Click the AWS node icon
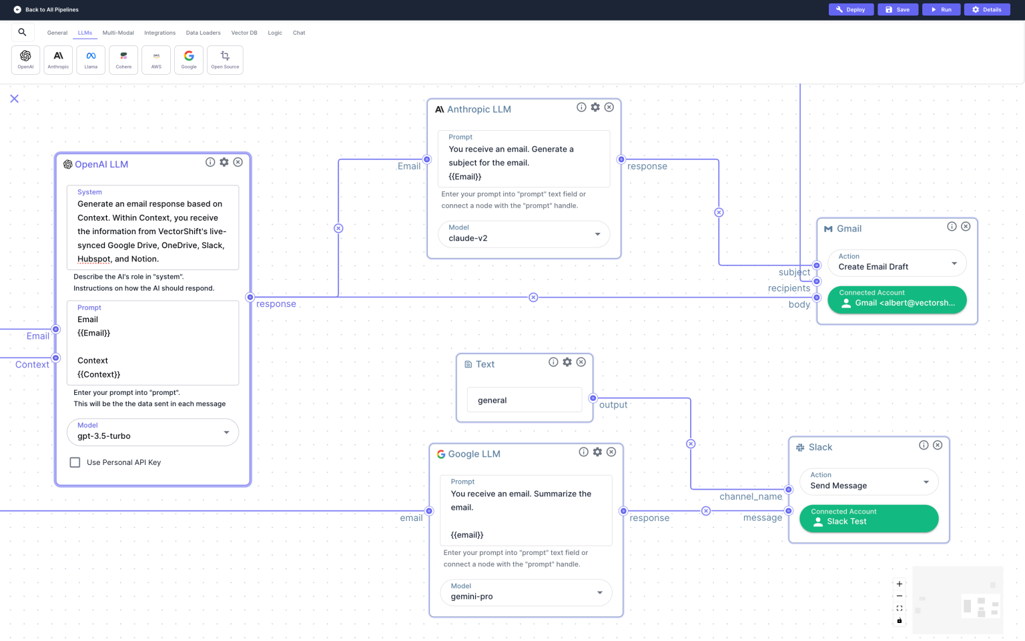 [156, 59]
